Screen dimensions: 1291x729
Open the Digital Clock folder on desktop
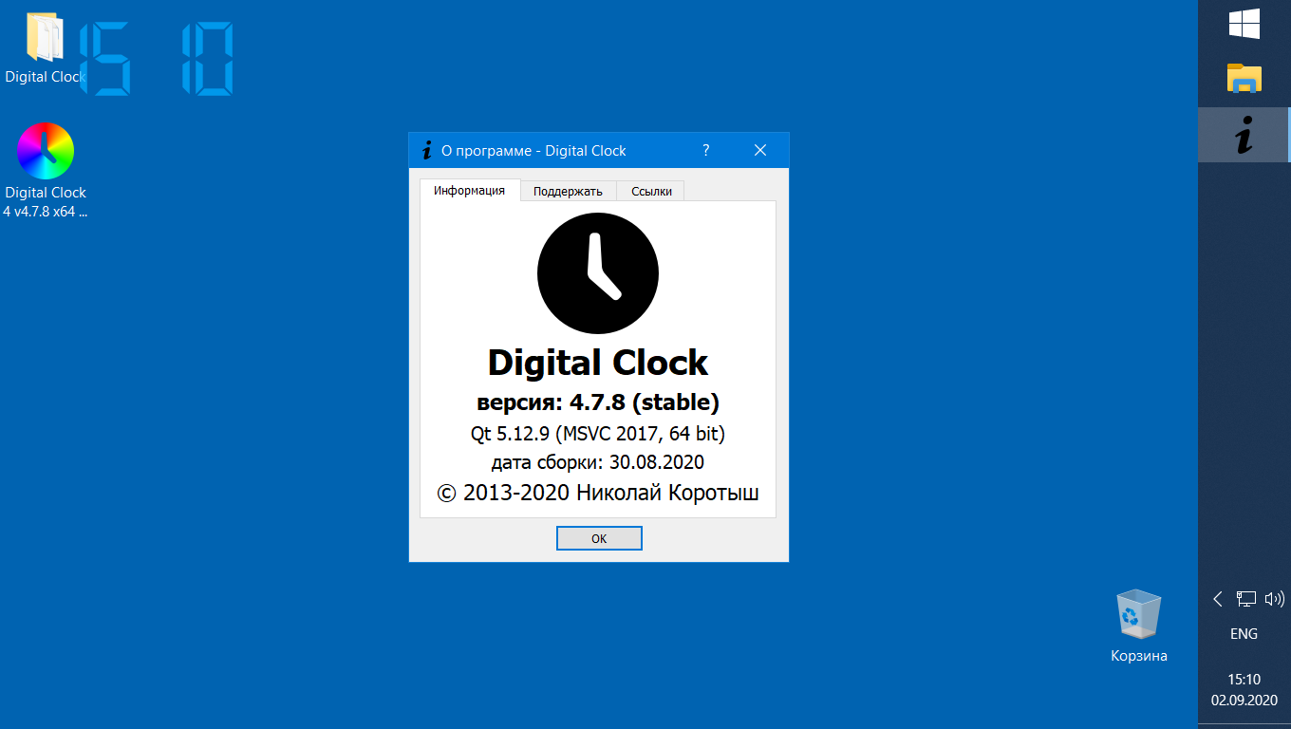(x=45, y=43)
